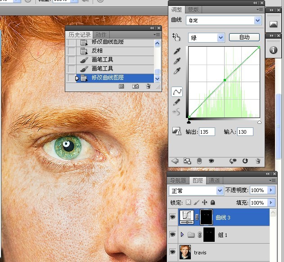This screenshot has width=284, height=262.
Task: Select the pencil draw curve tool
Action: (177, 102)
